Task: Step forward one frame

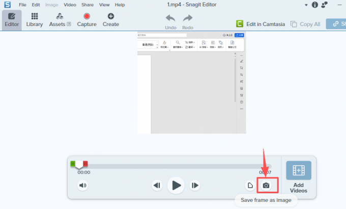Action: pos(194,186)
